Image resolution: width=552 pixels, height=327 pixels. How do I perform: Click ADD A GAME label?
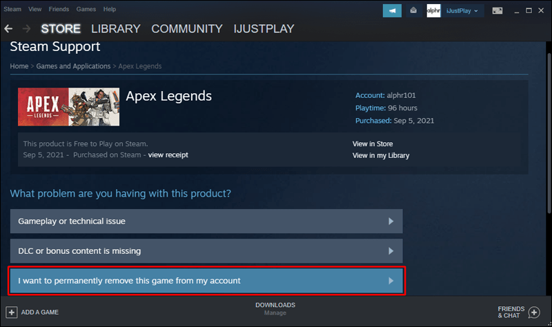[x=40, y=313]
